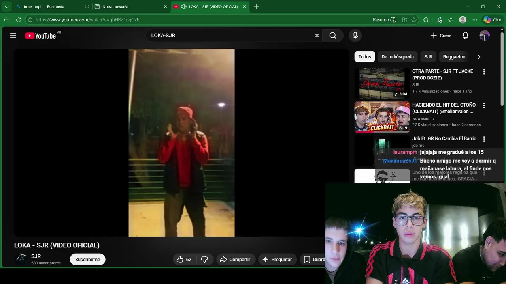Clear the search text with the X
This screenshot has width=506, height=284.
[317, 35]
